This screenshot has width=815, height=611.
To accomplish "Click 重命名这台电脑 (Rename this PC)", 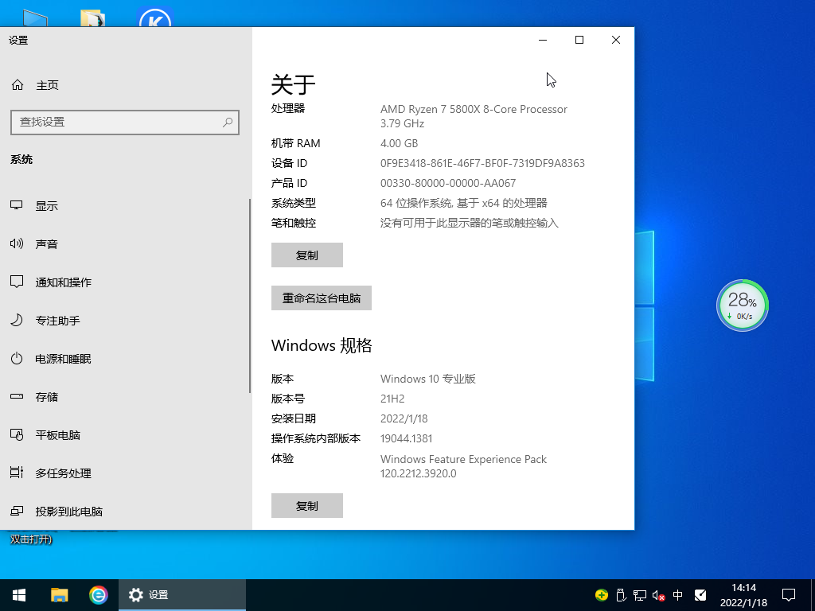I will point(321,298).
